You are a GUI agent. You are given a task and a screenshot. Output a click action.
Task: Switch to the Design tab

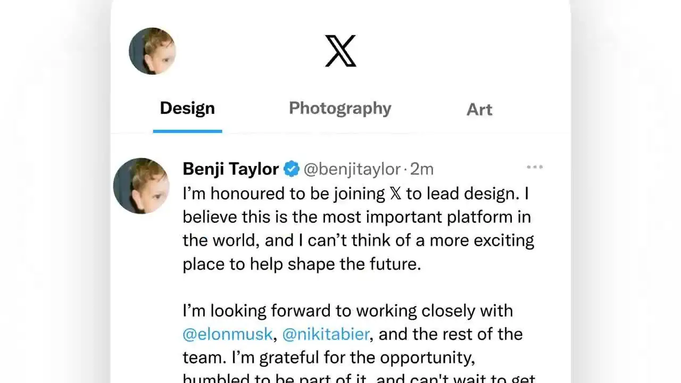coord(187,109)
